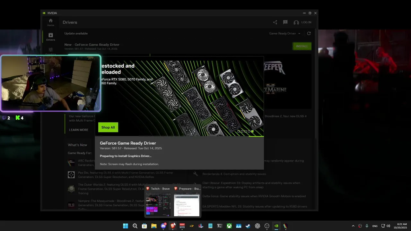Click Borderlands 4 corruption issue text
Screen dimensions: 411x231
tap(234, 174)
